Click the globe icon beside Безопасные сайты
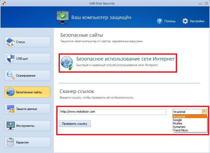The image size is (210, 153). tap(10, 92)
